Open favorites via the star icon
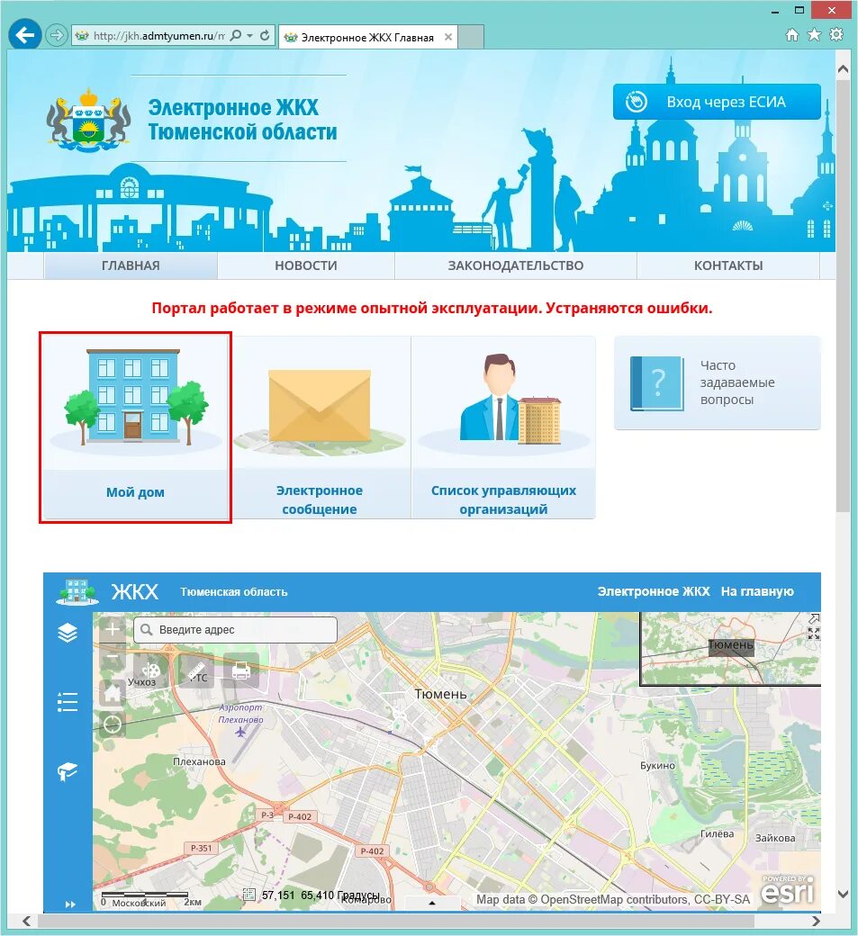Viewport: 858px width, 936px height. [814, 35]
